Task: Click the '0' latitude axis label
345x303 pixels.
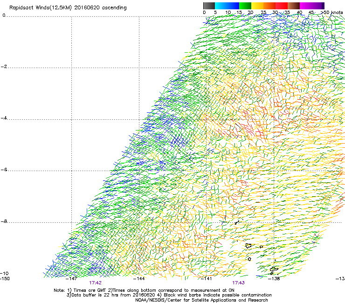Action: pos(4,15)
